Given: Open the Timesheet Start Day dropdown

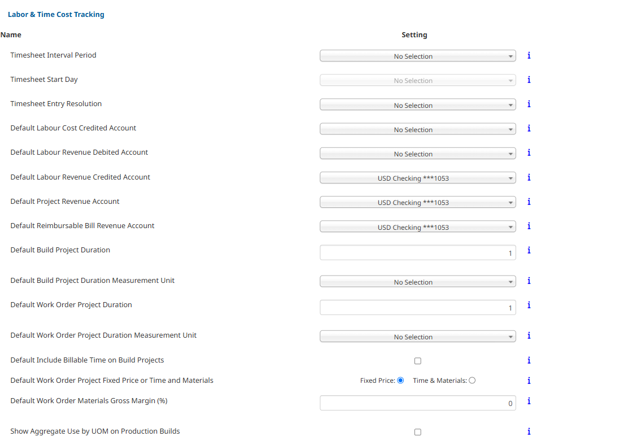Looking at the screenshot, I should point(418,80).
